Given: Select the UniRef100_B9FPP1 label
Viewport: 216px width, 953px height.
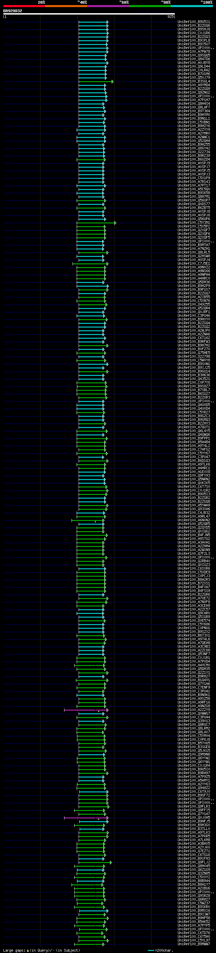Looking at the screenshot, I should [194, 438].
